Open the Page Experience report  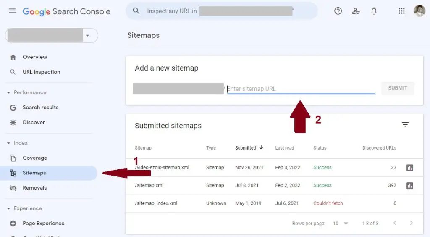pyautogui.click(x=44, y=223)
